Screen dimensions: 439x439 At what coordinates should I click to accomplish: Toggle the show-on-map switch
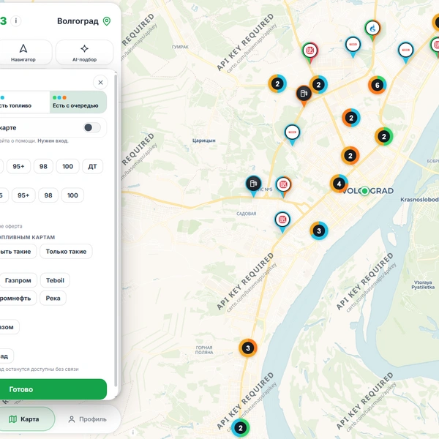(92, 127)
